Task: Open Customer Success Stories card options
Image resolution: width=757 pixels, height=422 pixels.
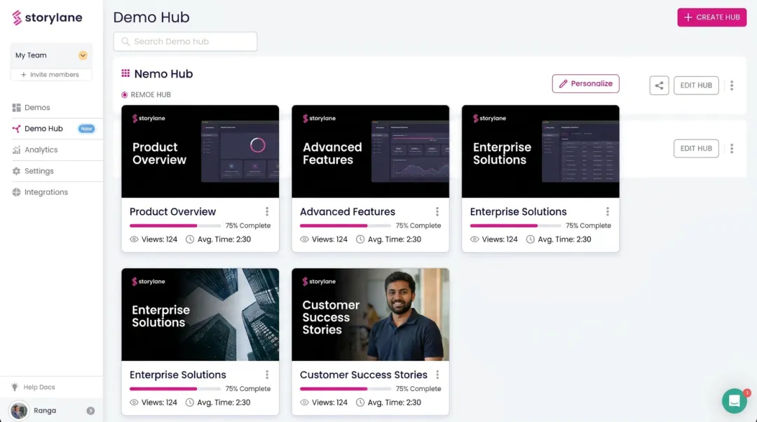Action: pos(437,374)
